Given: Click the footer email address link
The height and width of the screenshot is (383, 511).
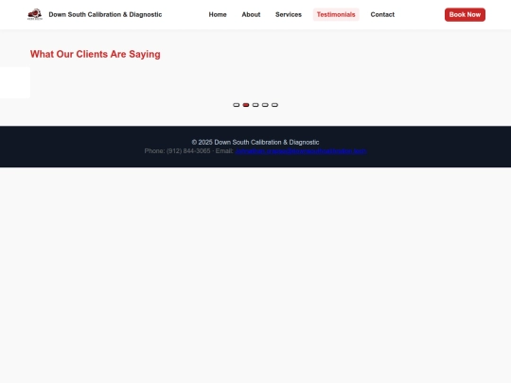Looking at the screenshot, I should click(x=301, y=151).
